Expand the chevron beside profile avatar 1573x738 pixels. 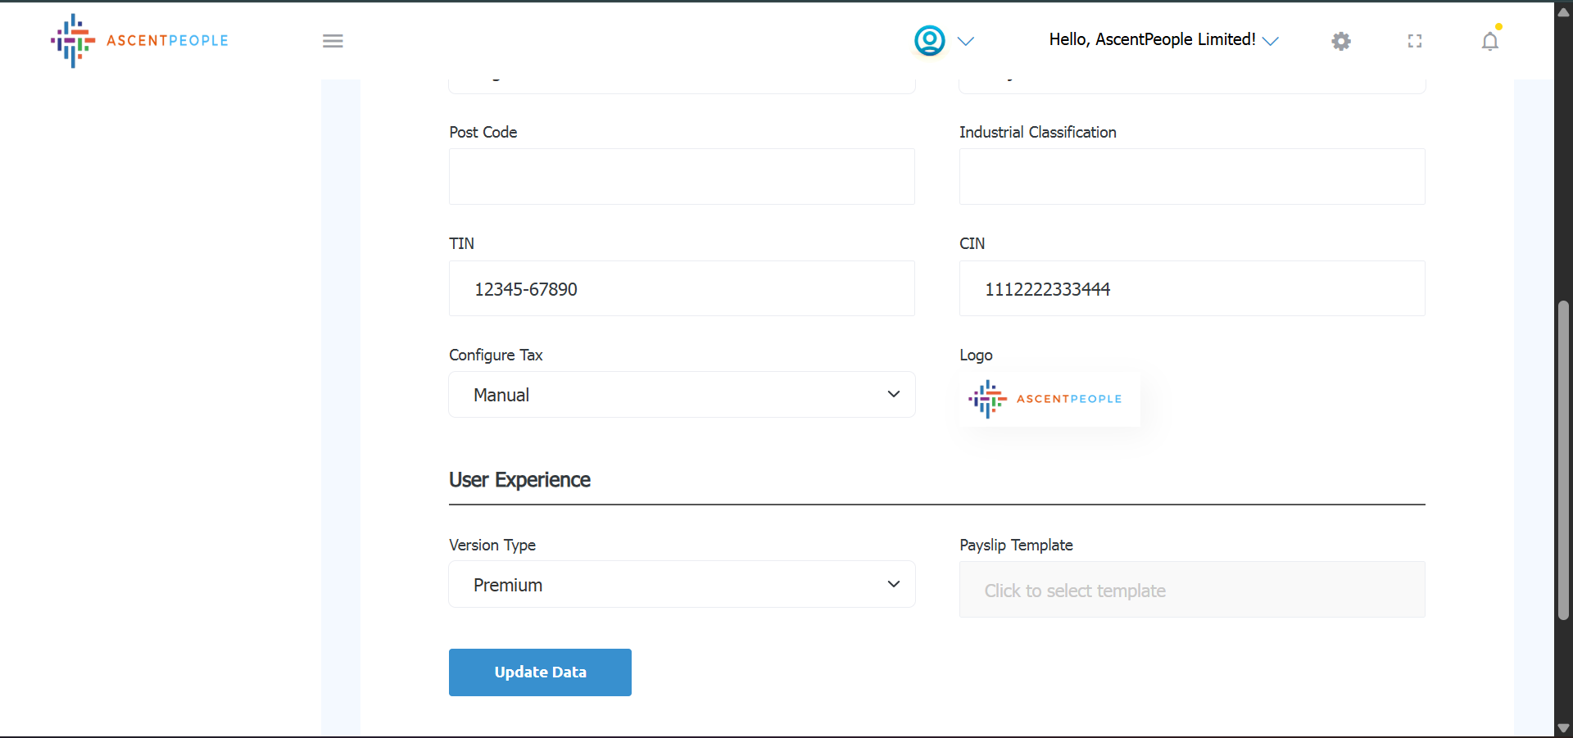(966, 42)
